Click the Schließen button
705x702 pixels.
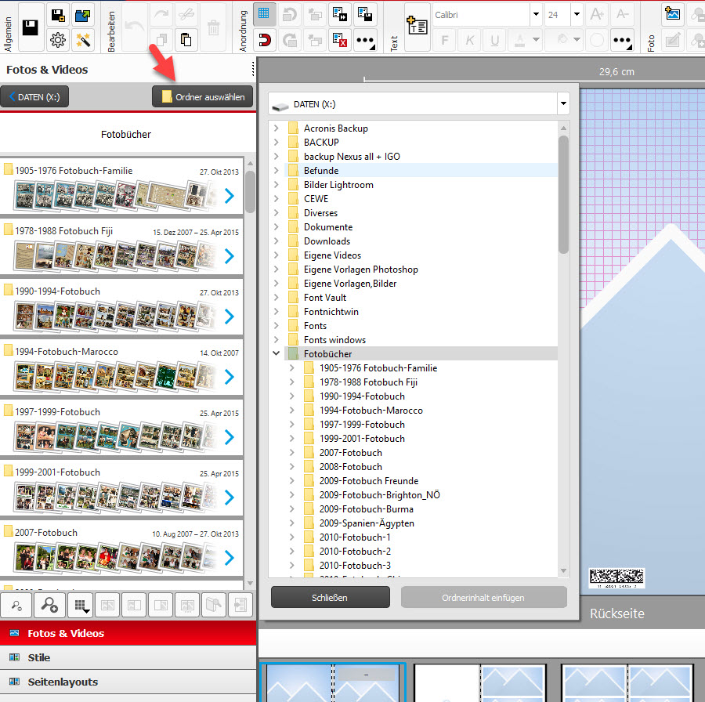pos(330,597)
